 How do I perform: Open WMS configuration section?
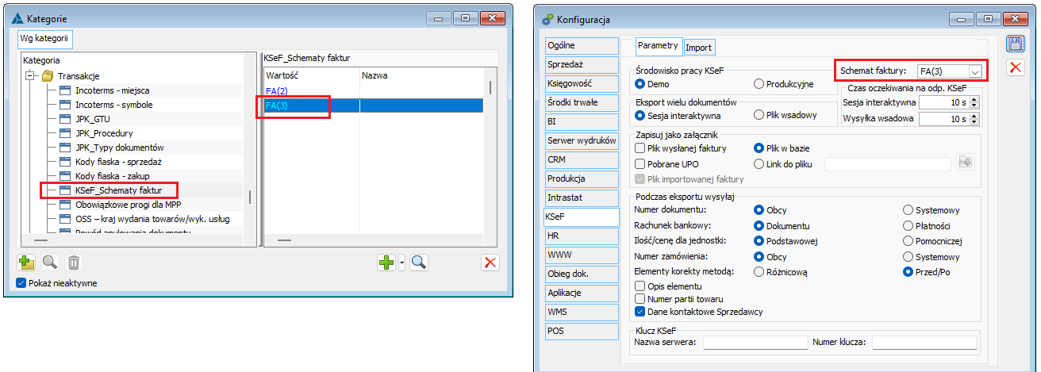580,312
